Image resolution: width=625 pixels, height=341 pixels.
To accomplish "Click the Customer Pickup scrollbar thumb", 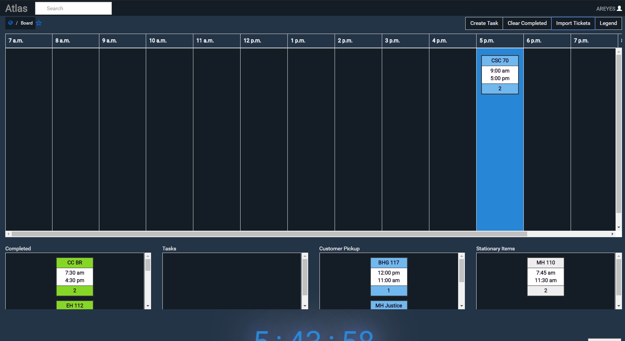I will (x=461, y=270).
